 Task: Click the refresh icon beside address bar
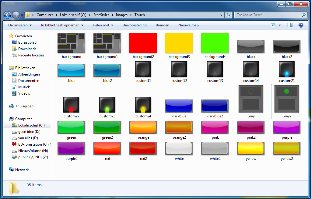(x=228, y=15)
